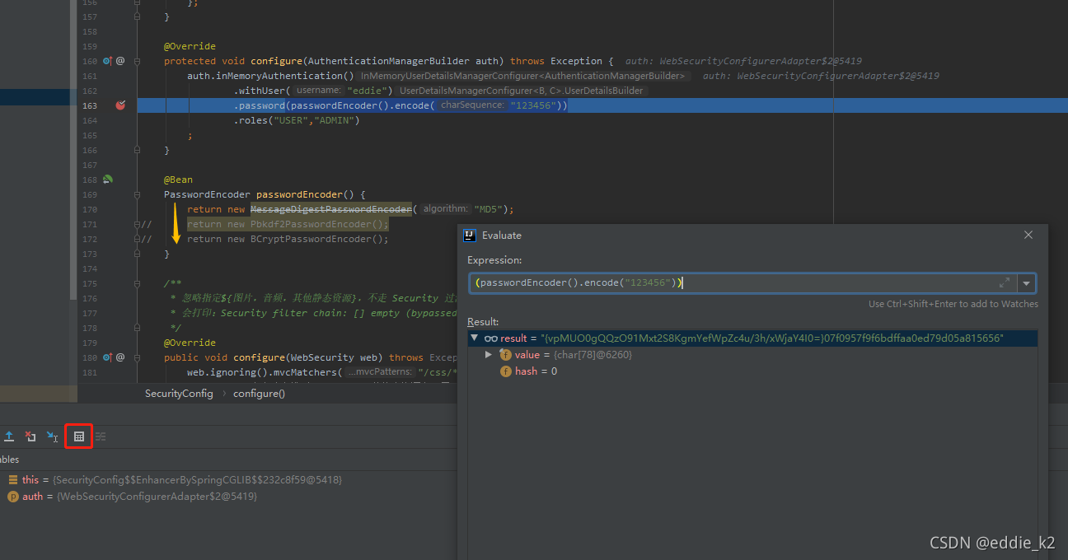This screenshot has width=1068, height=560.
Task: Click the "MD5" string on line 170
Action: (x=488, y=209)
